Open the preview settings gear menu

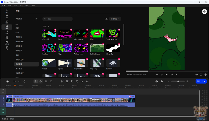206,75
